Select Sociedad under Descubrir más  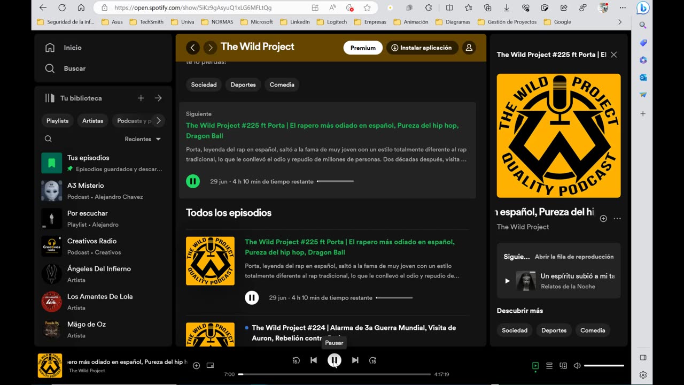click(x=515, y=330)
